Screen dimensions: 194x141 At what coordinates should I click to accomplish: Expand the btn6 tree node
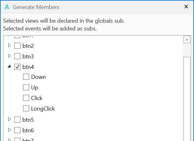pyautogui.click(x=9, y=130)
